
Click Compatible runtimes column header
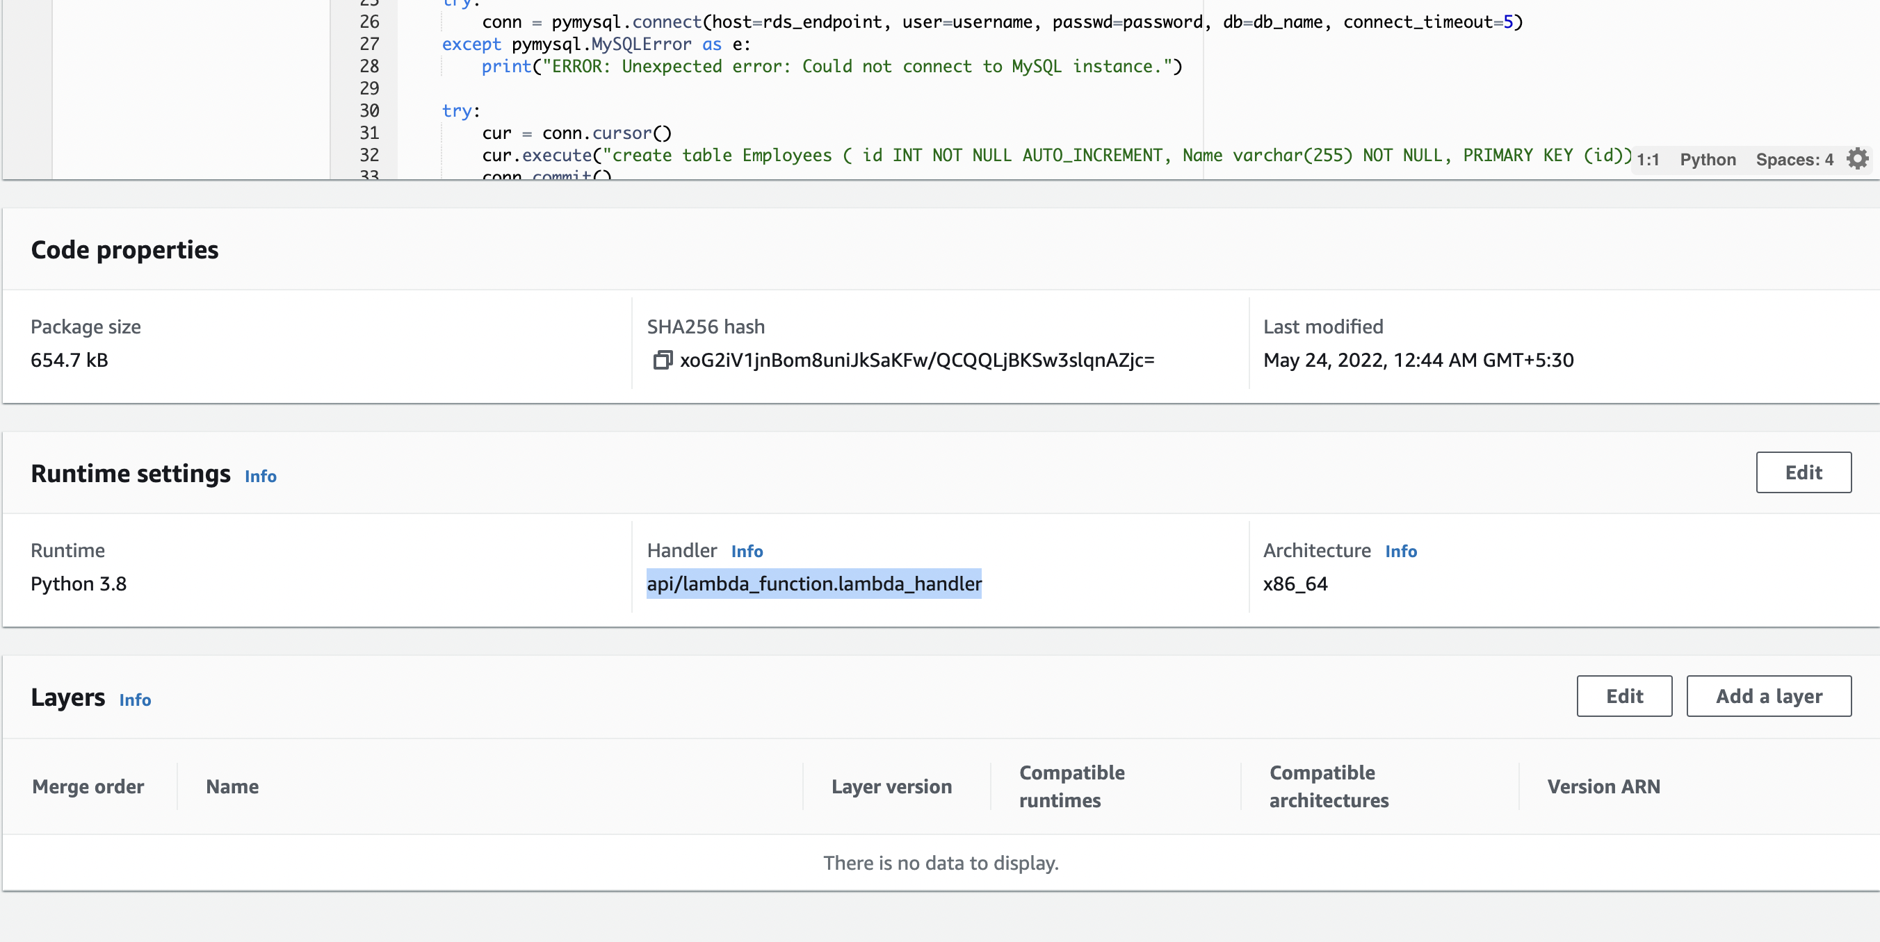[1071, 786]
